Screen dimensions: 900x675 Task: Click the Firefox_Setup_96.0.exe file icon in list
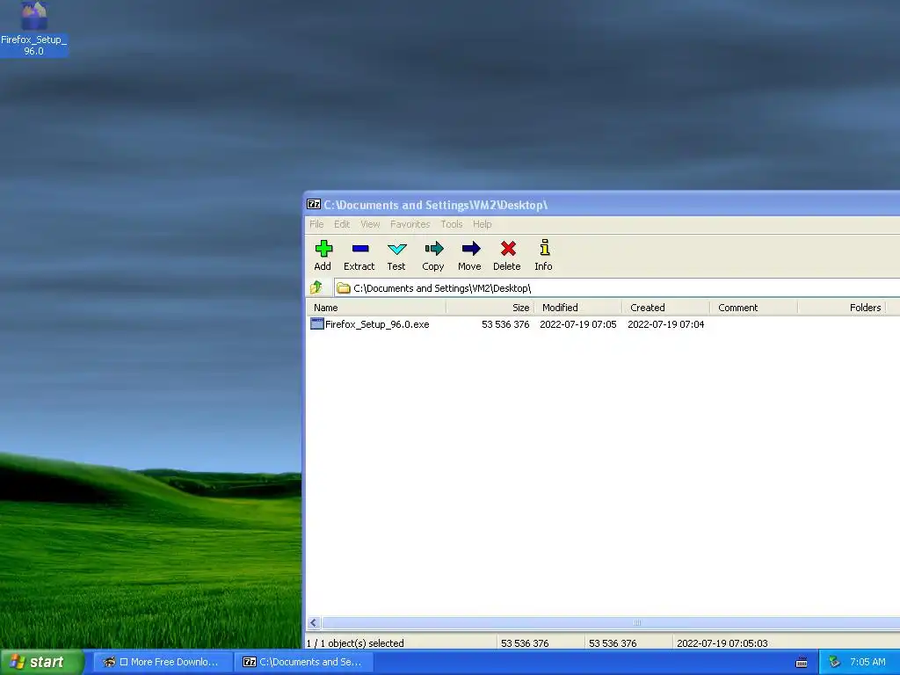tap(316, 323)
